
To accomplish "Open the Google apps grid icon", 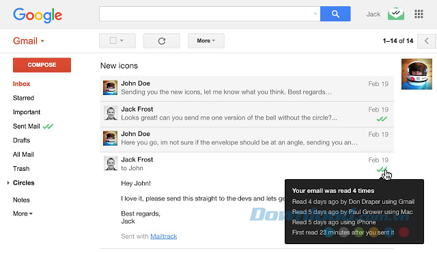I will coord(419,14).
